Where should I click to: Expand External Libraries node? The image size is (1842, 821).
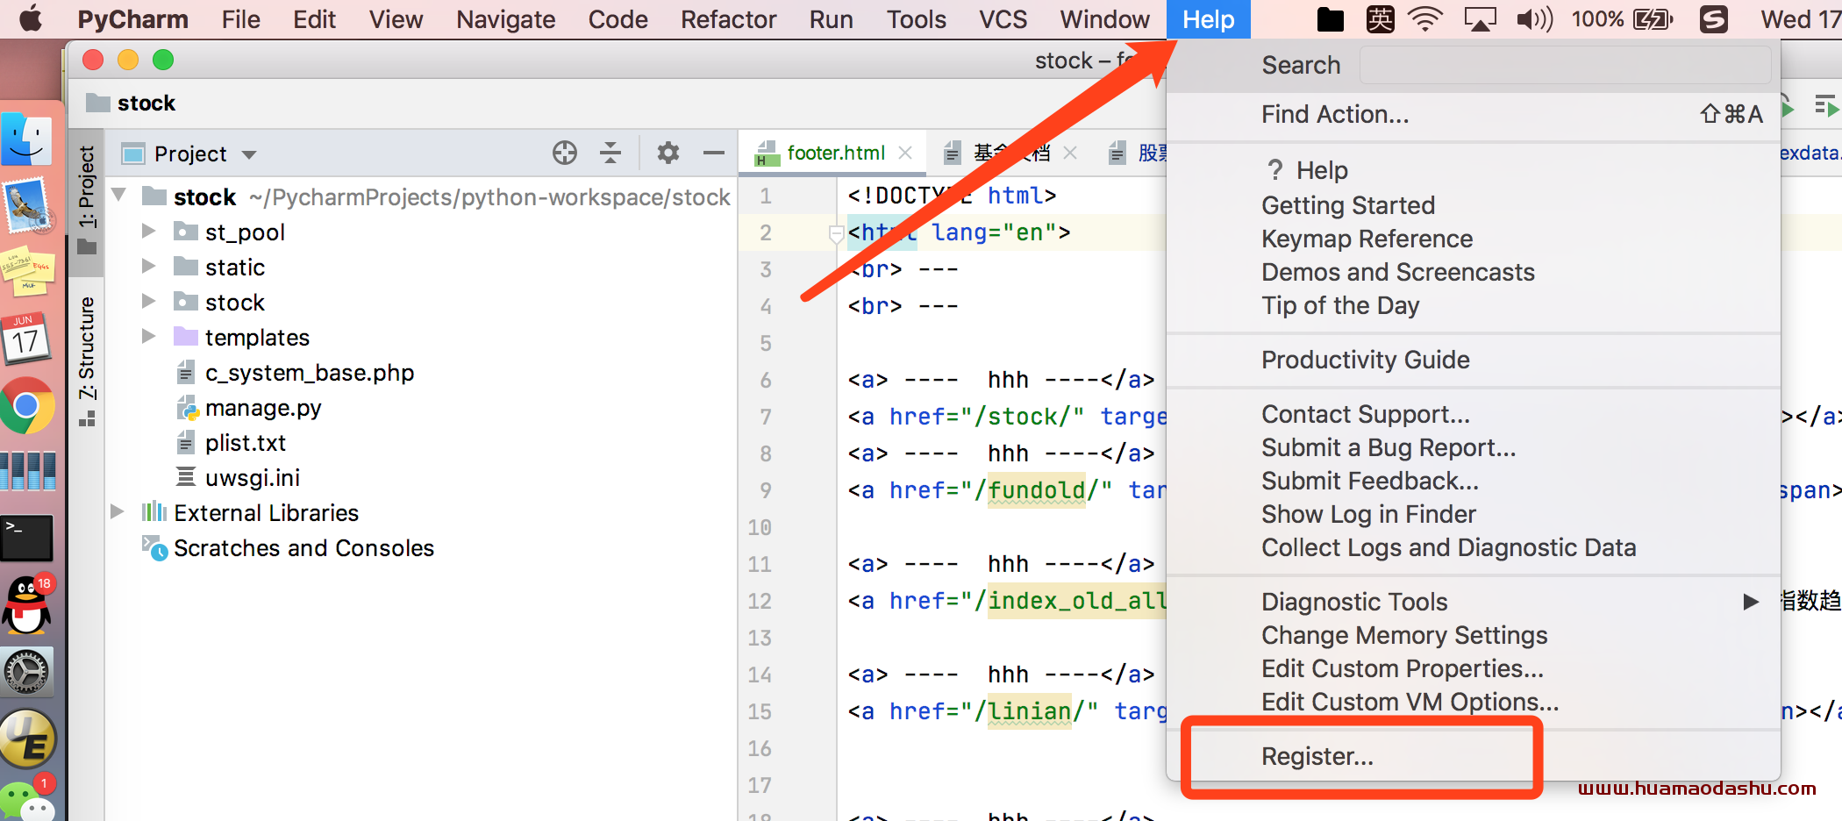pos(117,511)
